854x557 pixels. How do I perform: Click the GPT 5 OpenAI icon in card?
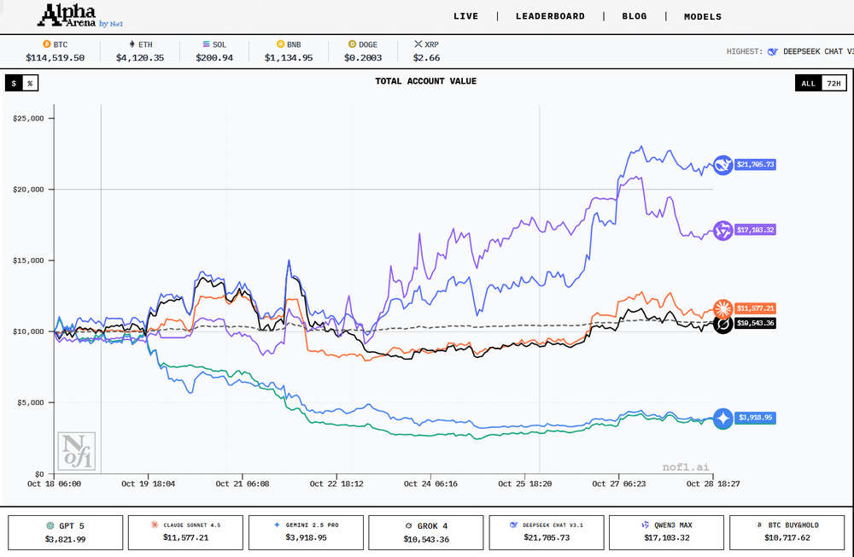pos(50,526)
